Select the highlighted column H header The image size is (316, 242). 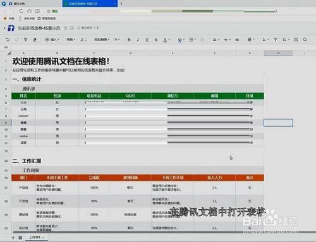coord(278,53)
